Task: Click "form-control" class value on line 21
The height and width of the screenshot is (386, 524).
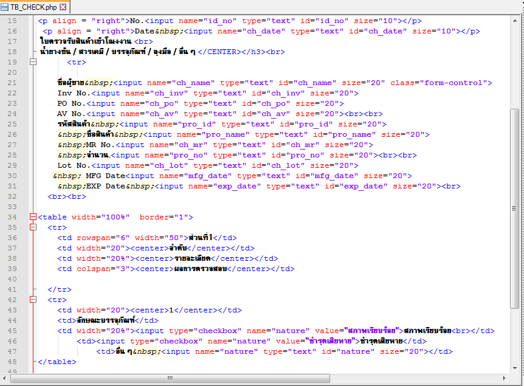Action: [453, 83]
